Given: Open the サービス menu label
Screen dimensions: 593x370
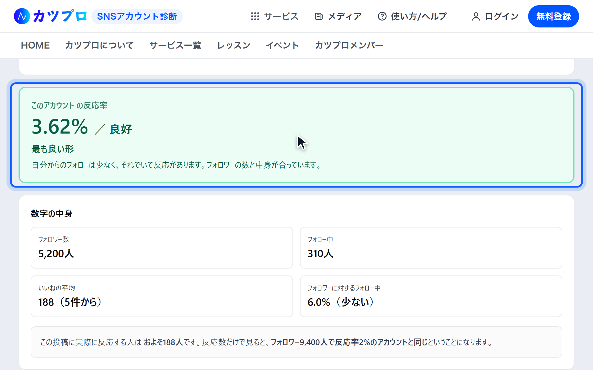Looking at the screenshot, I should [281, 16].
